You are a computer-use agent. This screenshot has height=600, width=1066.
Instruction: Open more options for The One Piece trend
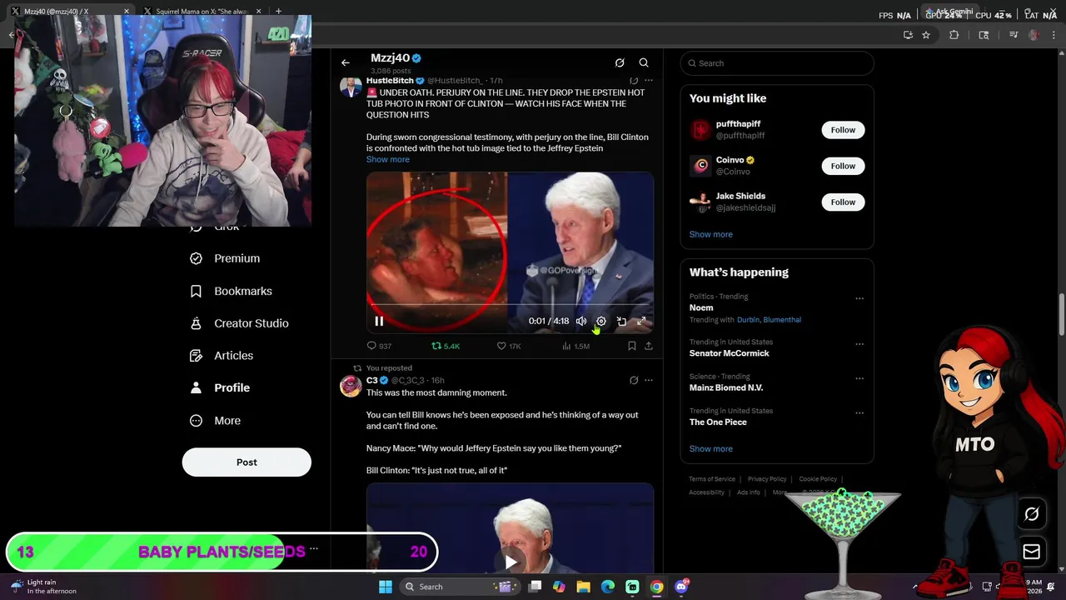coord(859,412)
